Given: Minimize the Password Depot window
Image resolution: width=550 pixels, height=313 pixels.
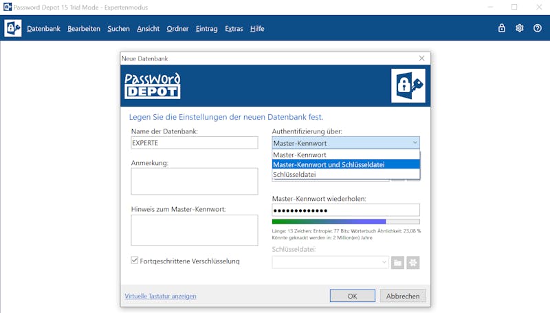Looking at the screenshot, I should (490, 7).
